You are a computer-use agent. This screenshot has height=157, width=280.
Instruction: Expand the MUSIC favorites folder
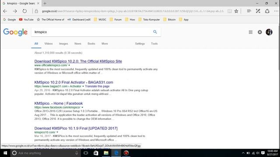[100, 20]
